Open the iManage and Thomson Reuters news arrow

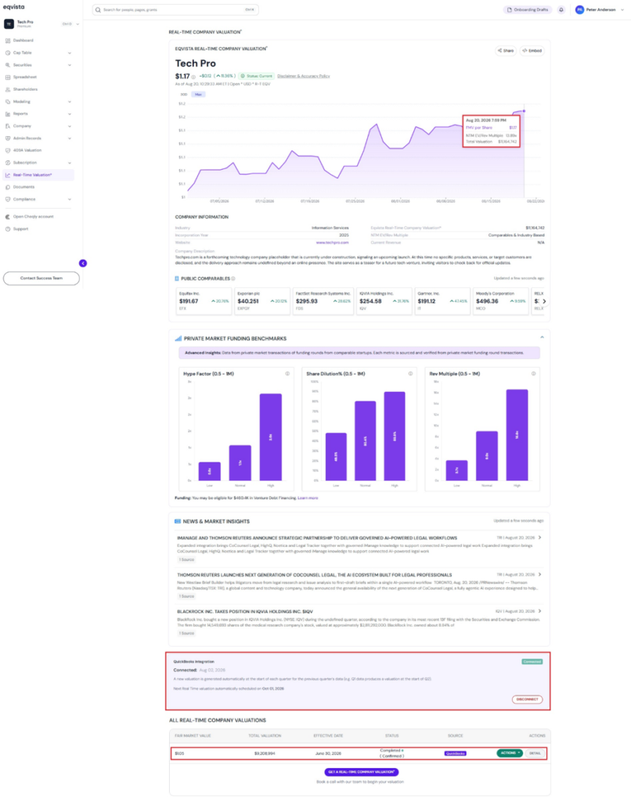pos(540,537)
